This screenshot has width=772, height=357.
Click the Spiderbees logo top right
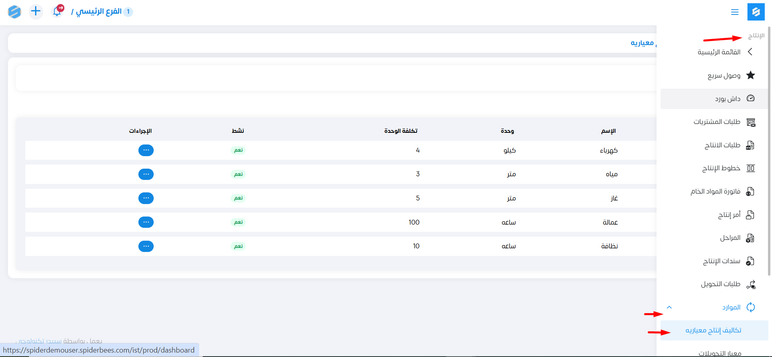[x=756, y=12]
